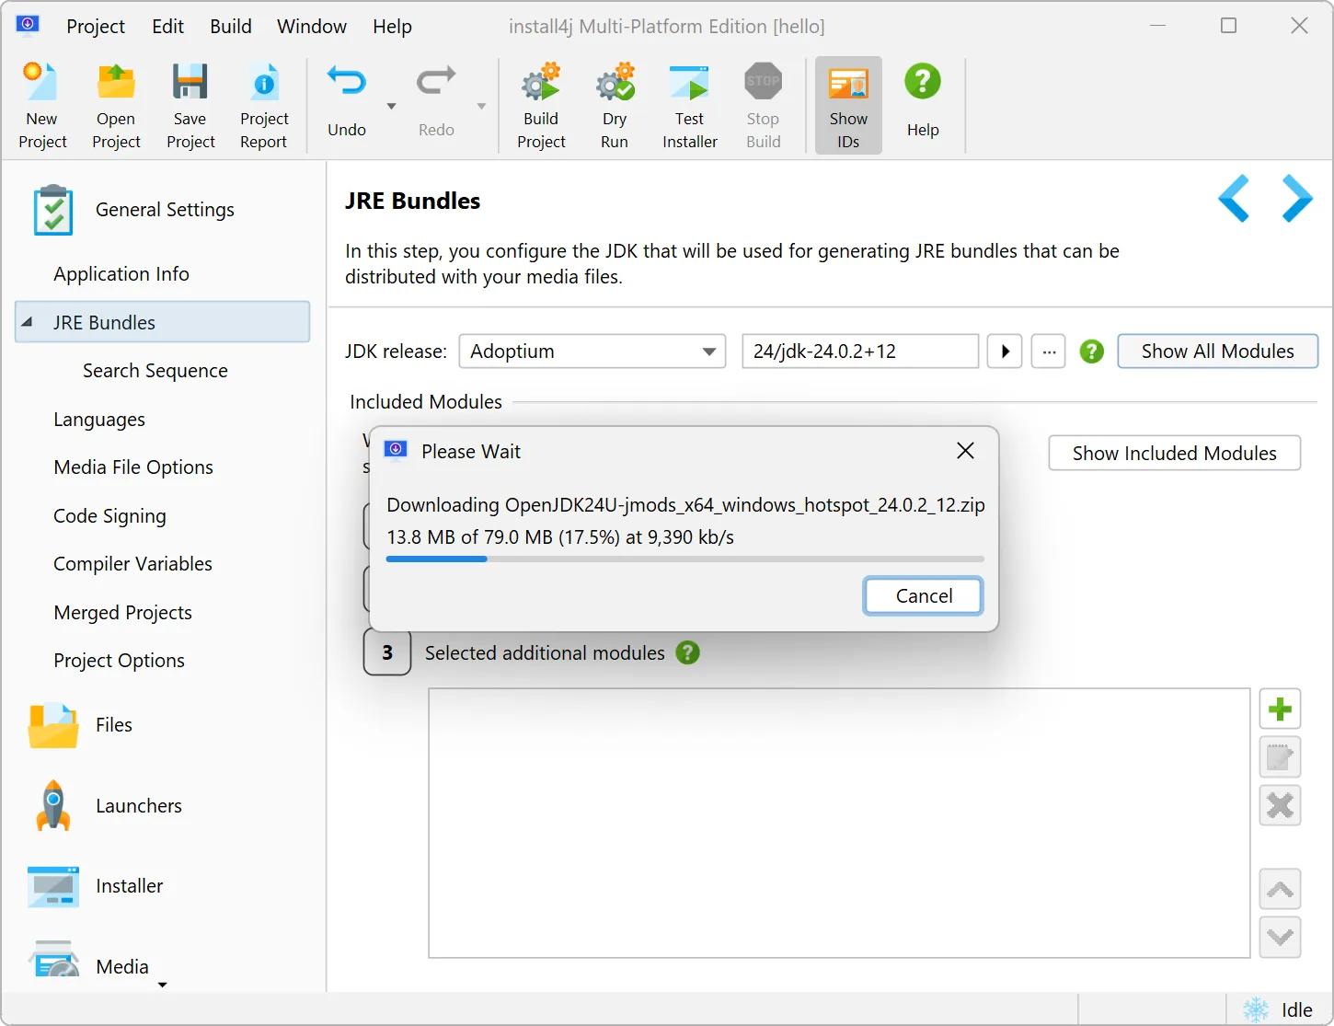1334x1026 pixels.
Task: Open the Undo history dropdown arrow
Action: pyautogui.click(x=391, y=107)
